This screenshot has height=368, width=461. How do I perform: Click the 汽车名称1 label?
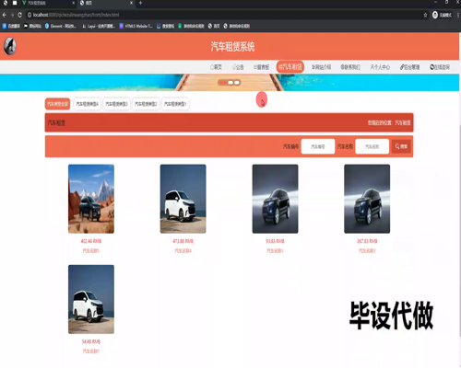91,351
